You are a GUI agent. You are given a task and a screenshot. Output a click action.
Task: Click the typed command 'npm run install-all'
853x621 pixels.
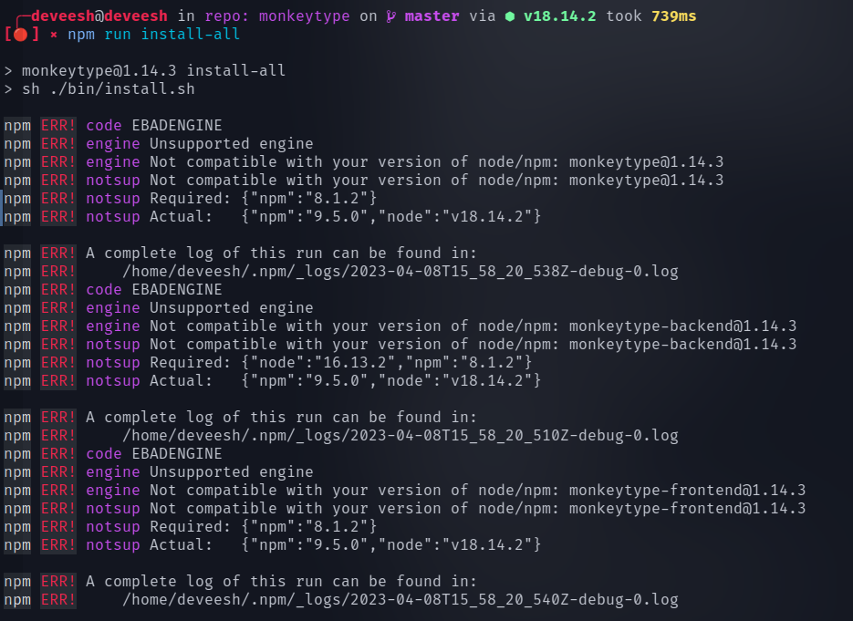153,35
